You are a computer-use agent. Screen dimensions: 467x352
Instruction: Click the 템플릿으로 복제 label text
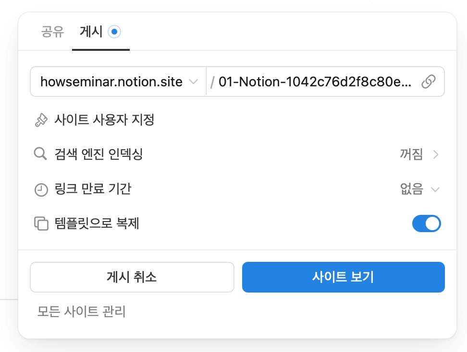tap(97, 223)
